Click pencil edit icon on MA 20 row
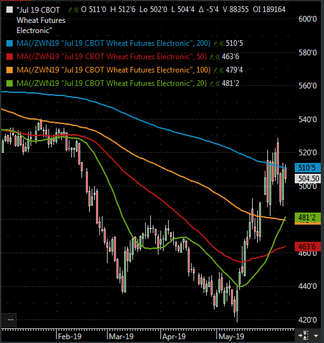The height and width of the screenshot is (343, 324). point(212,83)
